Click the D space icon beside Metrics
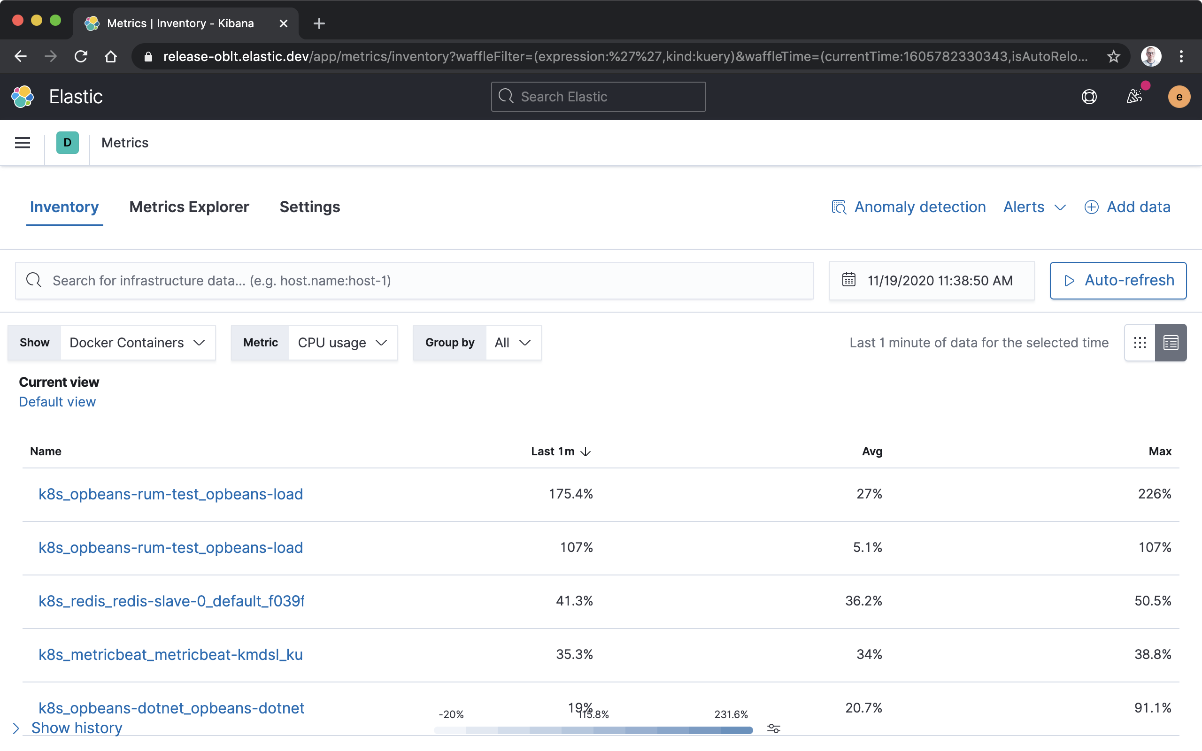The image size is (1202, 751). 68,143
